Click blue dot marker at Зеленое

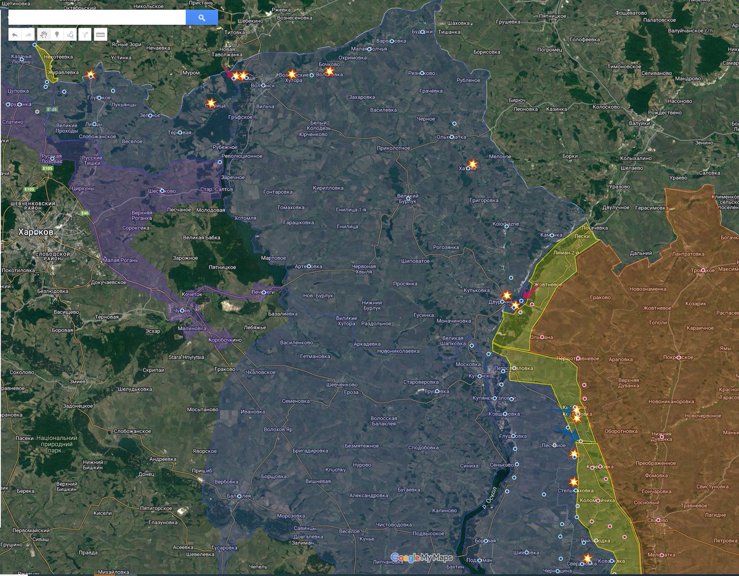(x=150, y=115)
